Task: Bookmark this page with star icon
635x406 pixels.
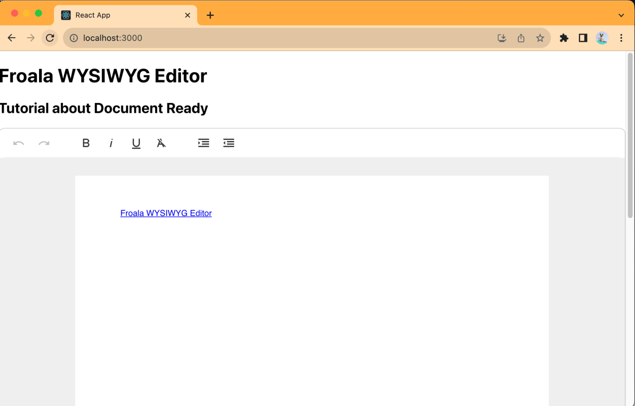Action: click(540, 38)
